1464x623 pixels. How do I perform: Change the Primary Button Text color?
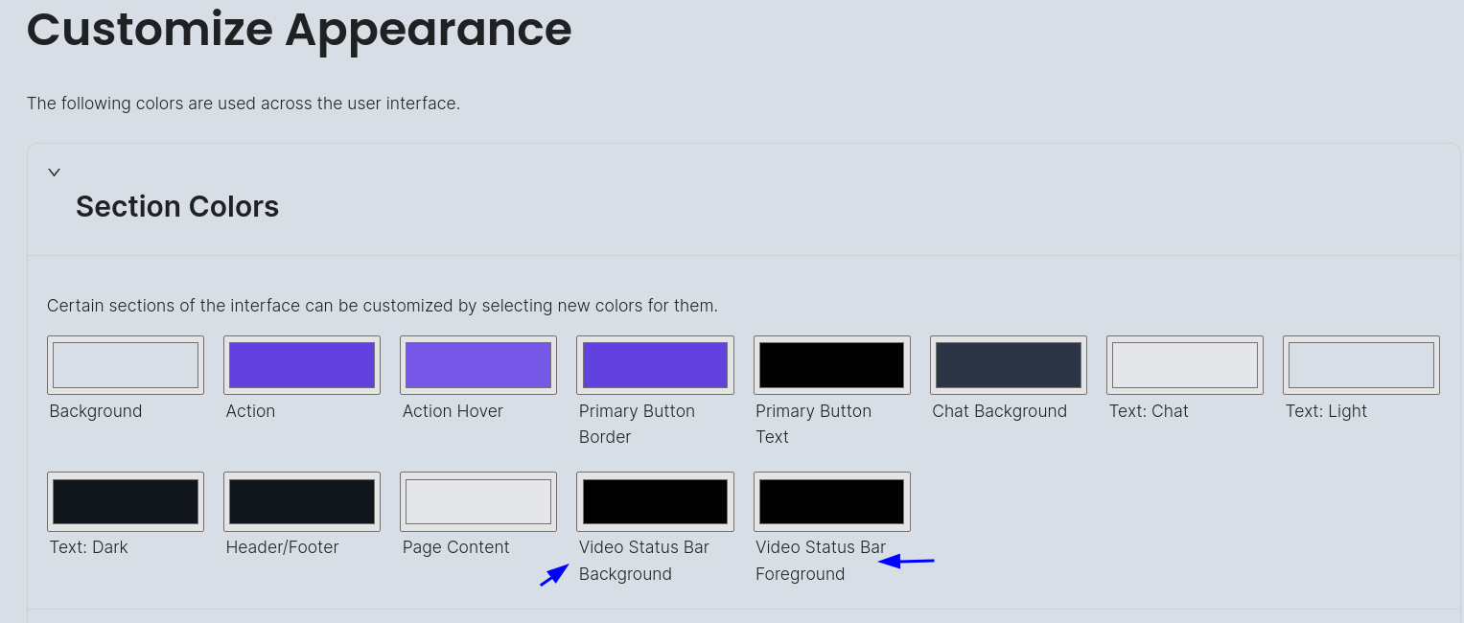click(x=831, y=364)
